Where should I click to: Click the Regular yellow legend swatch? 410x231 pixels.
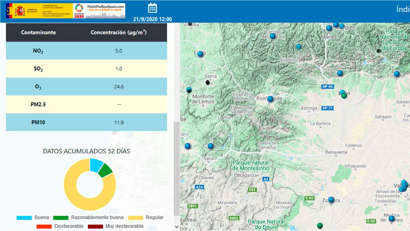[136, 218]
